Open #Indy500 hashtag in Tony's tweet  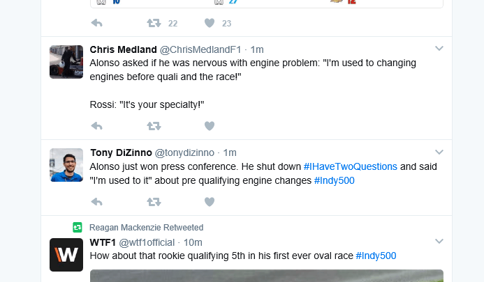[x=335, y=180]
